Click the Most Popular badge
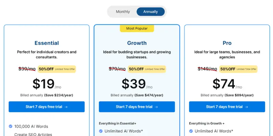The image size is (273, 136). (137, 29)
